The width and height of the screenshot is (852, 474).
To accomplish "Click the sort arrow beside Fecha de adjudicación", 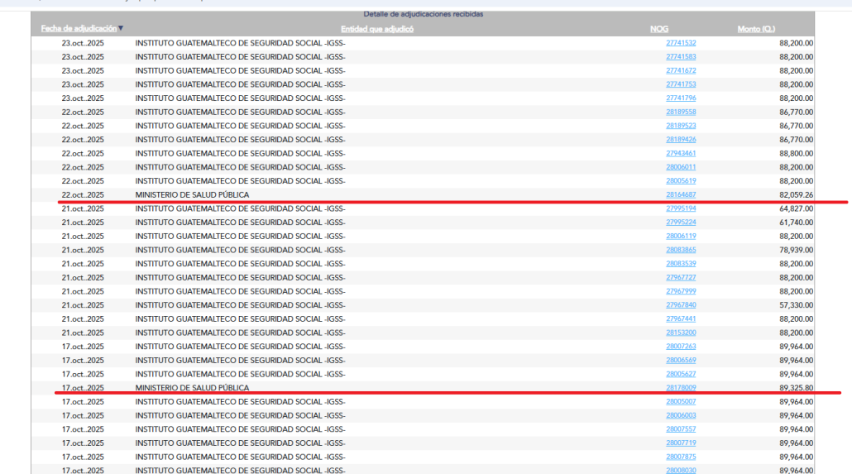I will tap(121, 29).
